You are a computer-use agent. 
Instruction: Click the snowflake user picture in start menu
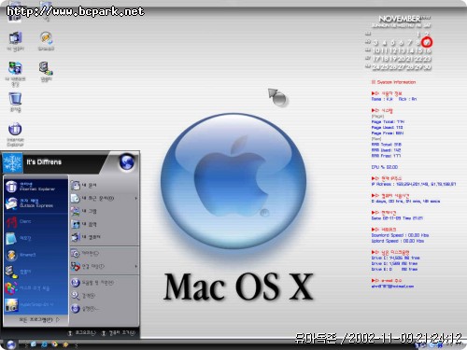[12, 162]
